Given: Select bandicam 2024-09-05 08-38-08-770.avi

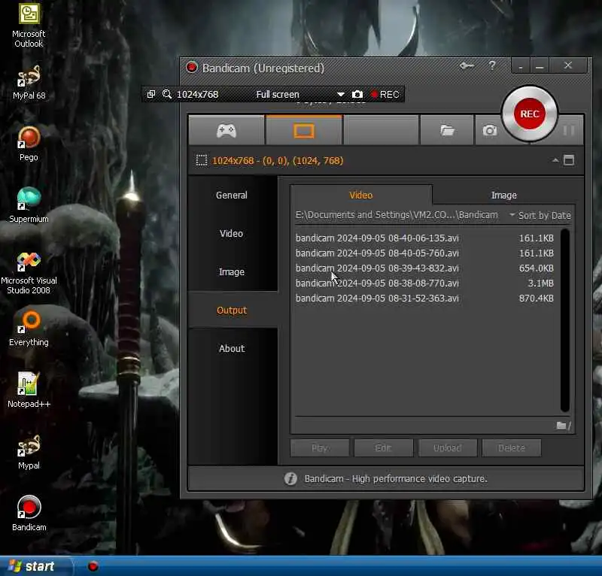Looking at the screenshot, I should pyautogui.click(x=424, y=283).
